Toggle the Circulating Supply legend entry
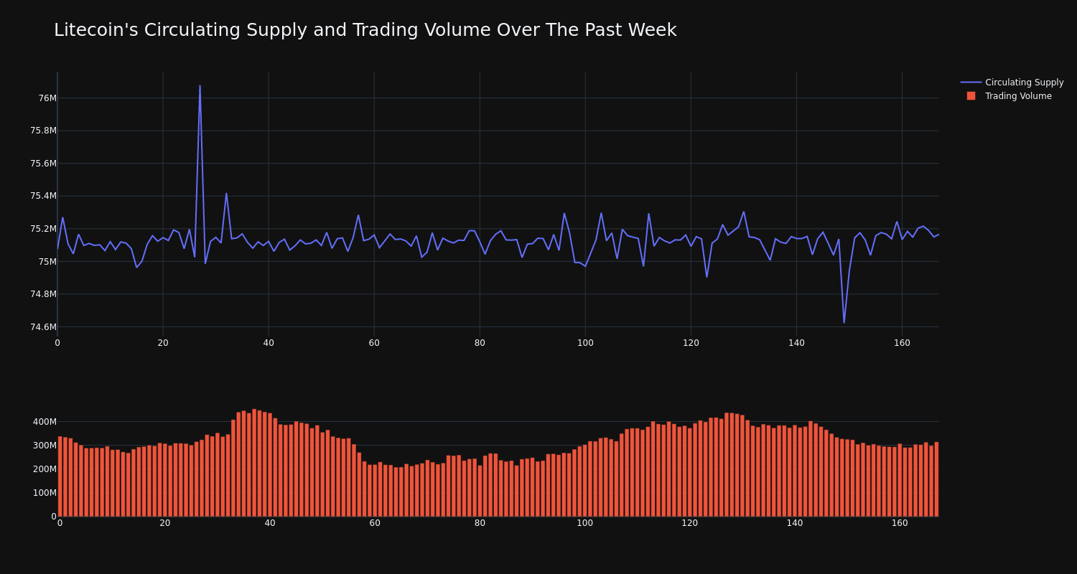 (1012, 83)
